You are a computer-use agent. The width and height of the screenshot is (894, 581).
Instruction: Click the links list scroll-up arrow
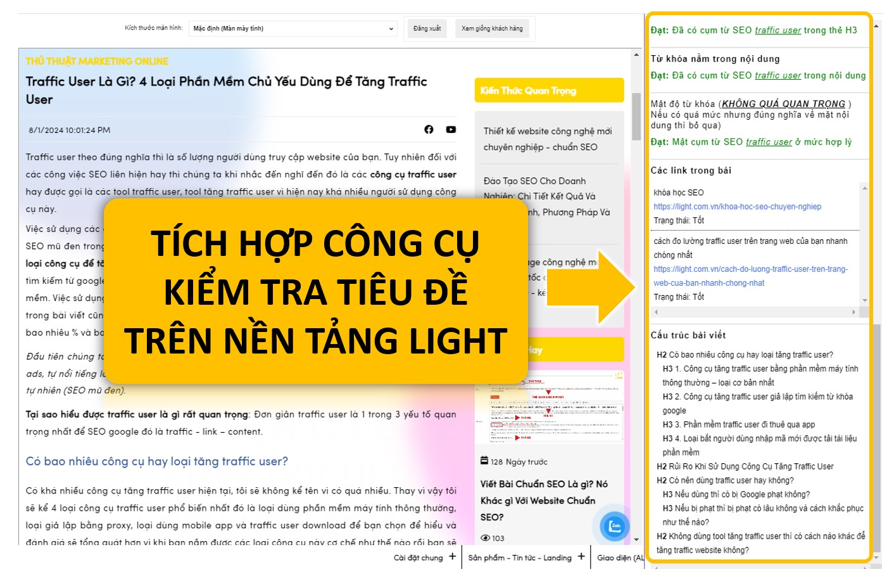click(865, 188)
